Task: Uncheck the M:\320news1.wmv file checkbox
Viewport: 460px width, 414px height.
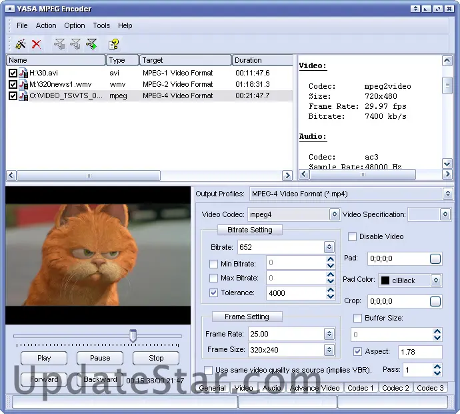Action: 13,84
